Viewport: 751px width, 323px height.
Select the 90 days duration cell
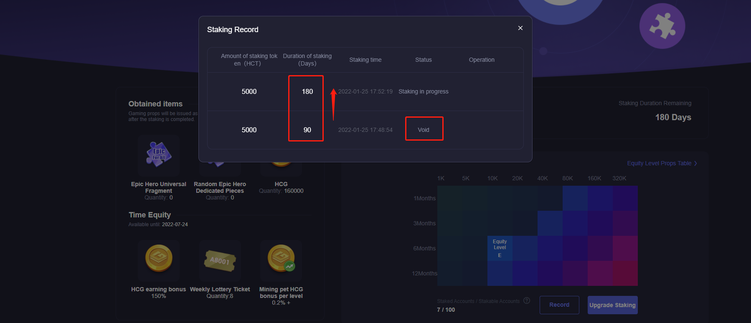307,130
